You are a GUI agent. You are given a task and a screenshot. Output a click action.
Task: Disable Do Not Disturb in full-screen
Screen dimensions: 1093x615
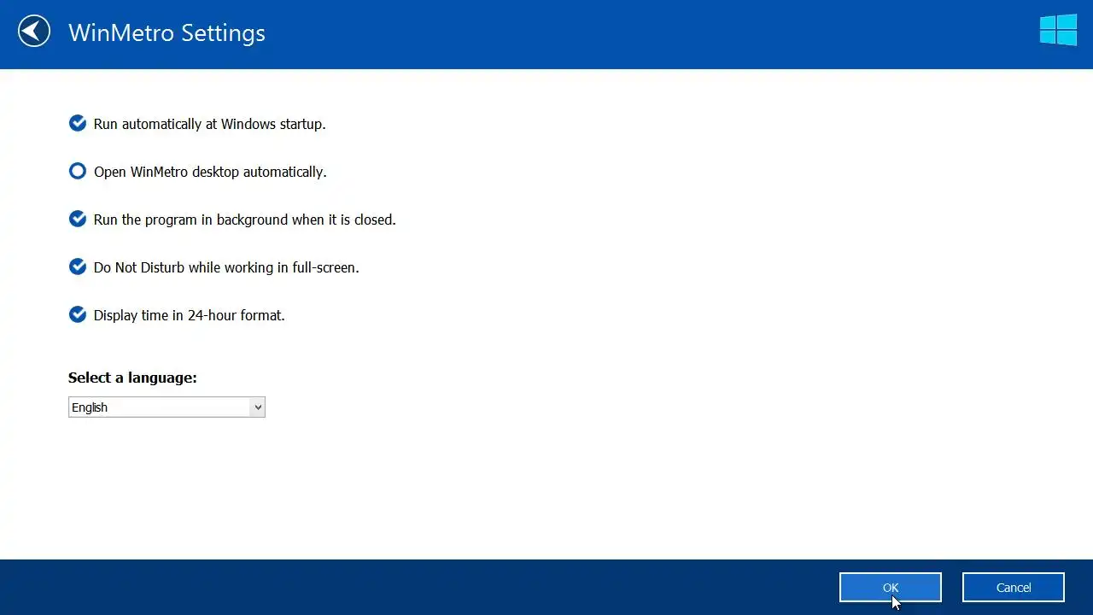(78, 266)
